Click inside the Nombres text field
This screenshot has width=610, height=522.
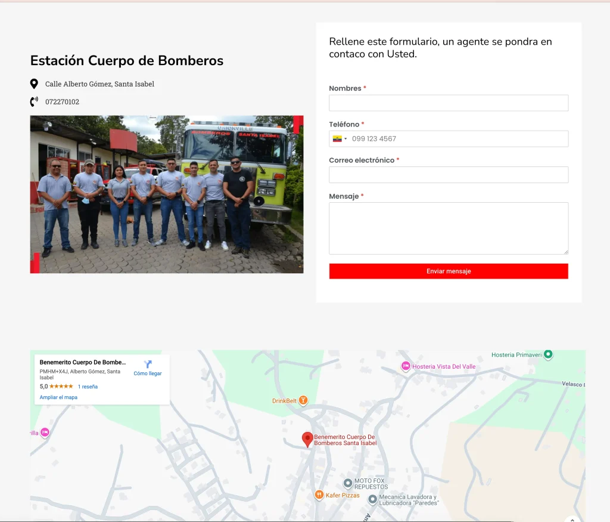pos(448,103)
